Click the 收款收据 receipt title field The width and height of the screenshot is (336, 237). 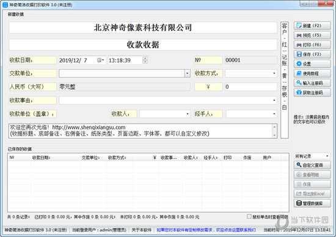tap(143, 45)
